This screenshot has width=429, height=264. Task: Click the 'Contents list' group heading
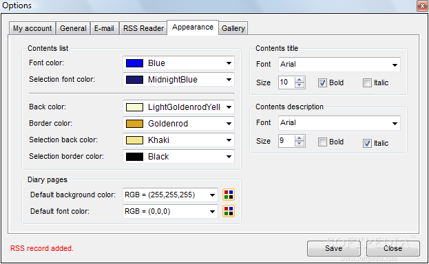48,48
